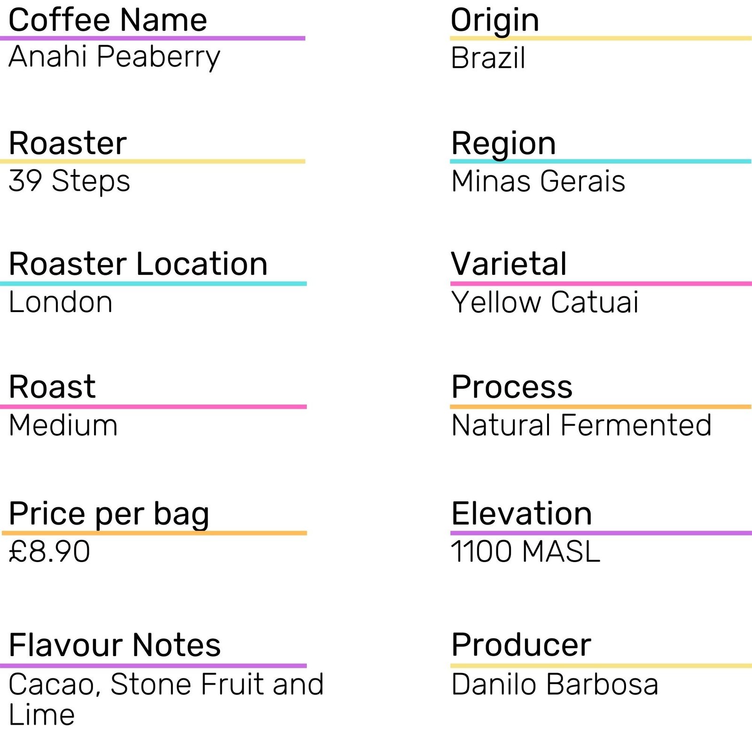Click the Origin heading

pyautogui.click(x=494, y=20)
